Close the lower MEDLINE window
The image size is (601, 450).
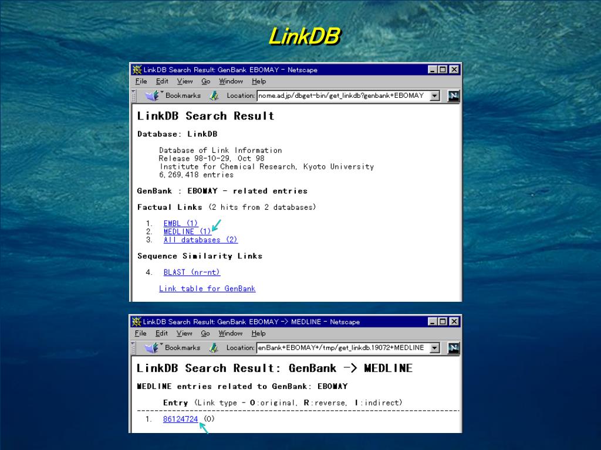454,322
